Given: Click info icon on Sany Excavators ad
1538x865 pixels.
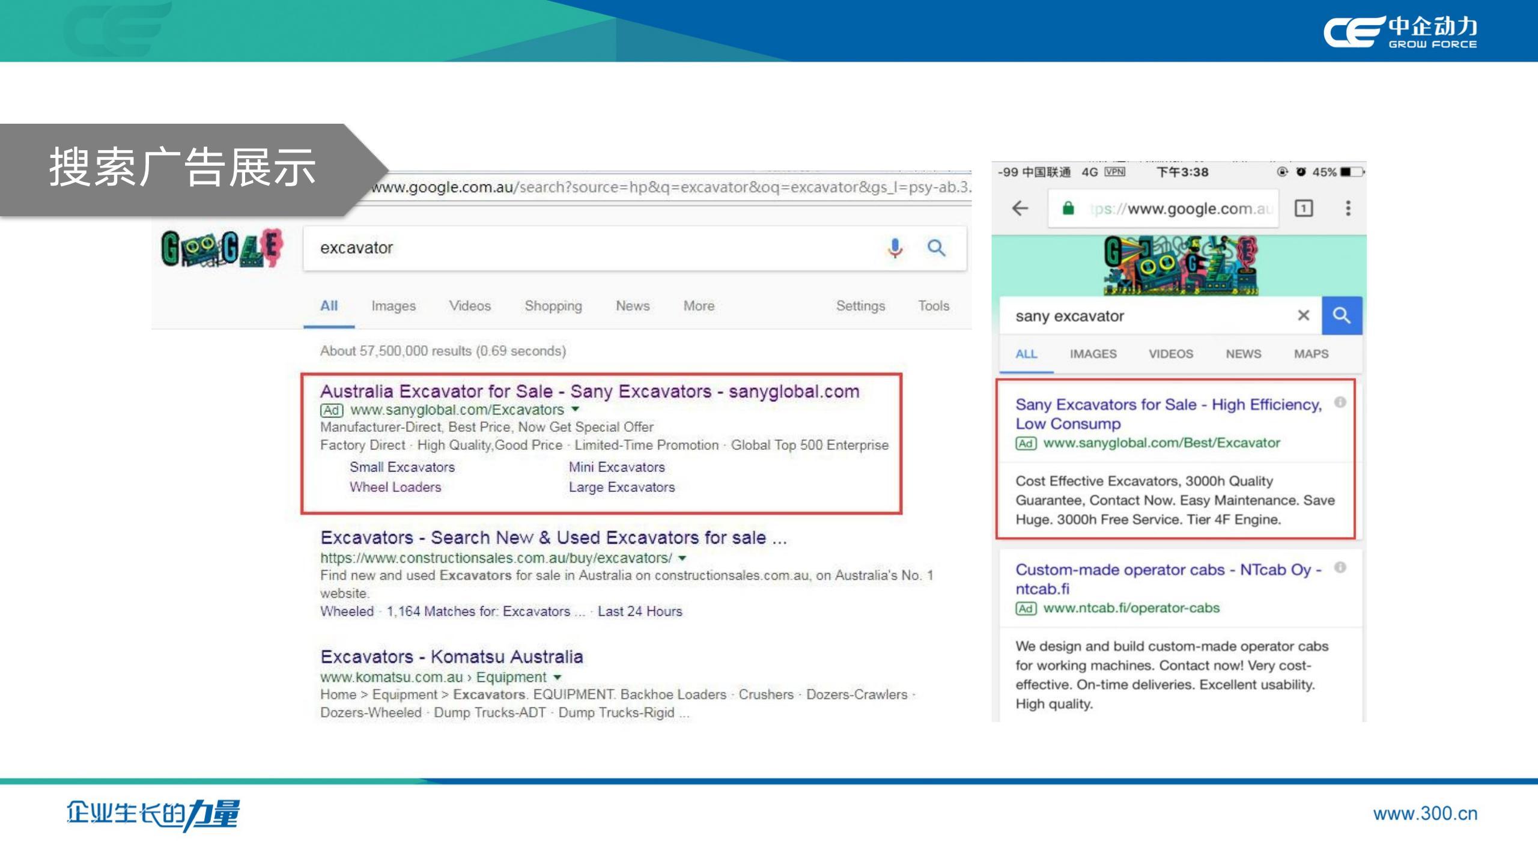Looking at the screenshot, I should [1340, 402].
